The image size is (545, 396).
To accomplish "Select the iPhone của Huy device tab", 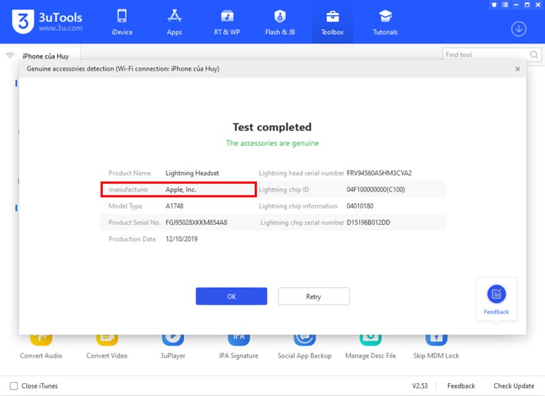I will coord(46,56).
